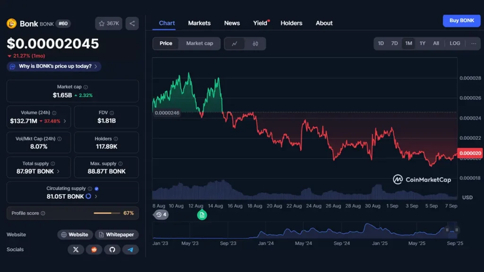The image size is (484, 272).
Task: Click the FDV info icon
Action: (x=112, y=113)
